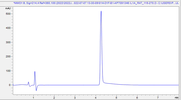Click the 500 tick label on y-axis
This screenshot has width=181, height=100.
[8, 14]
